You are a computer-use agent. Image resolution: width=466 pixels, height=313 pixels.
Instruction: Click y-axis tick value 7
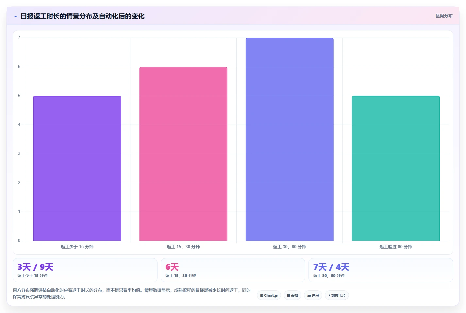coord(19,38)
